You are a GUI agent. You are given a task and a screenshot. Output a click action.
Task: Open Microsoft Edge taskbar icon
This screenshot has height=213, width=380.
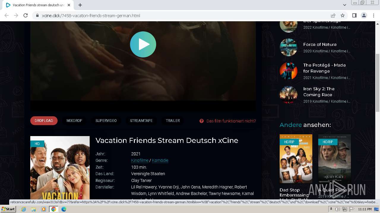click(64, 209)
